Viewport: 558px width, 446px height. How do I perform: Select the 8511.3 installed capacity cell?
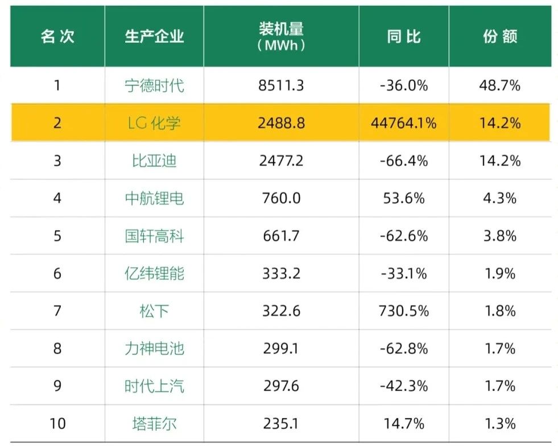pos(281,85)
